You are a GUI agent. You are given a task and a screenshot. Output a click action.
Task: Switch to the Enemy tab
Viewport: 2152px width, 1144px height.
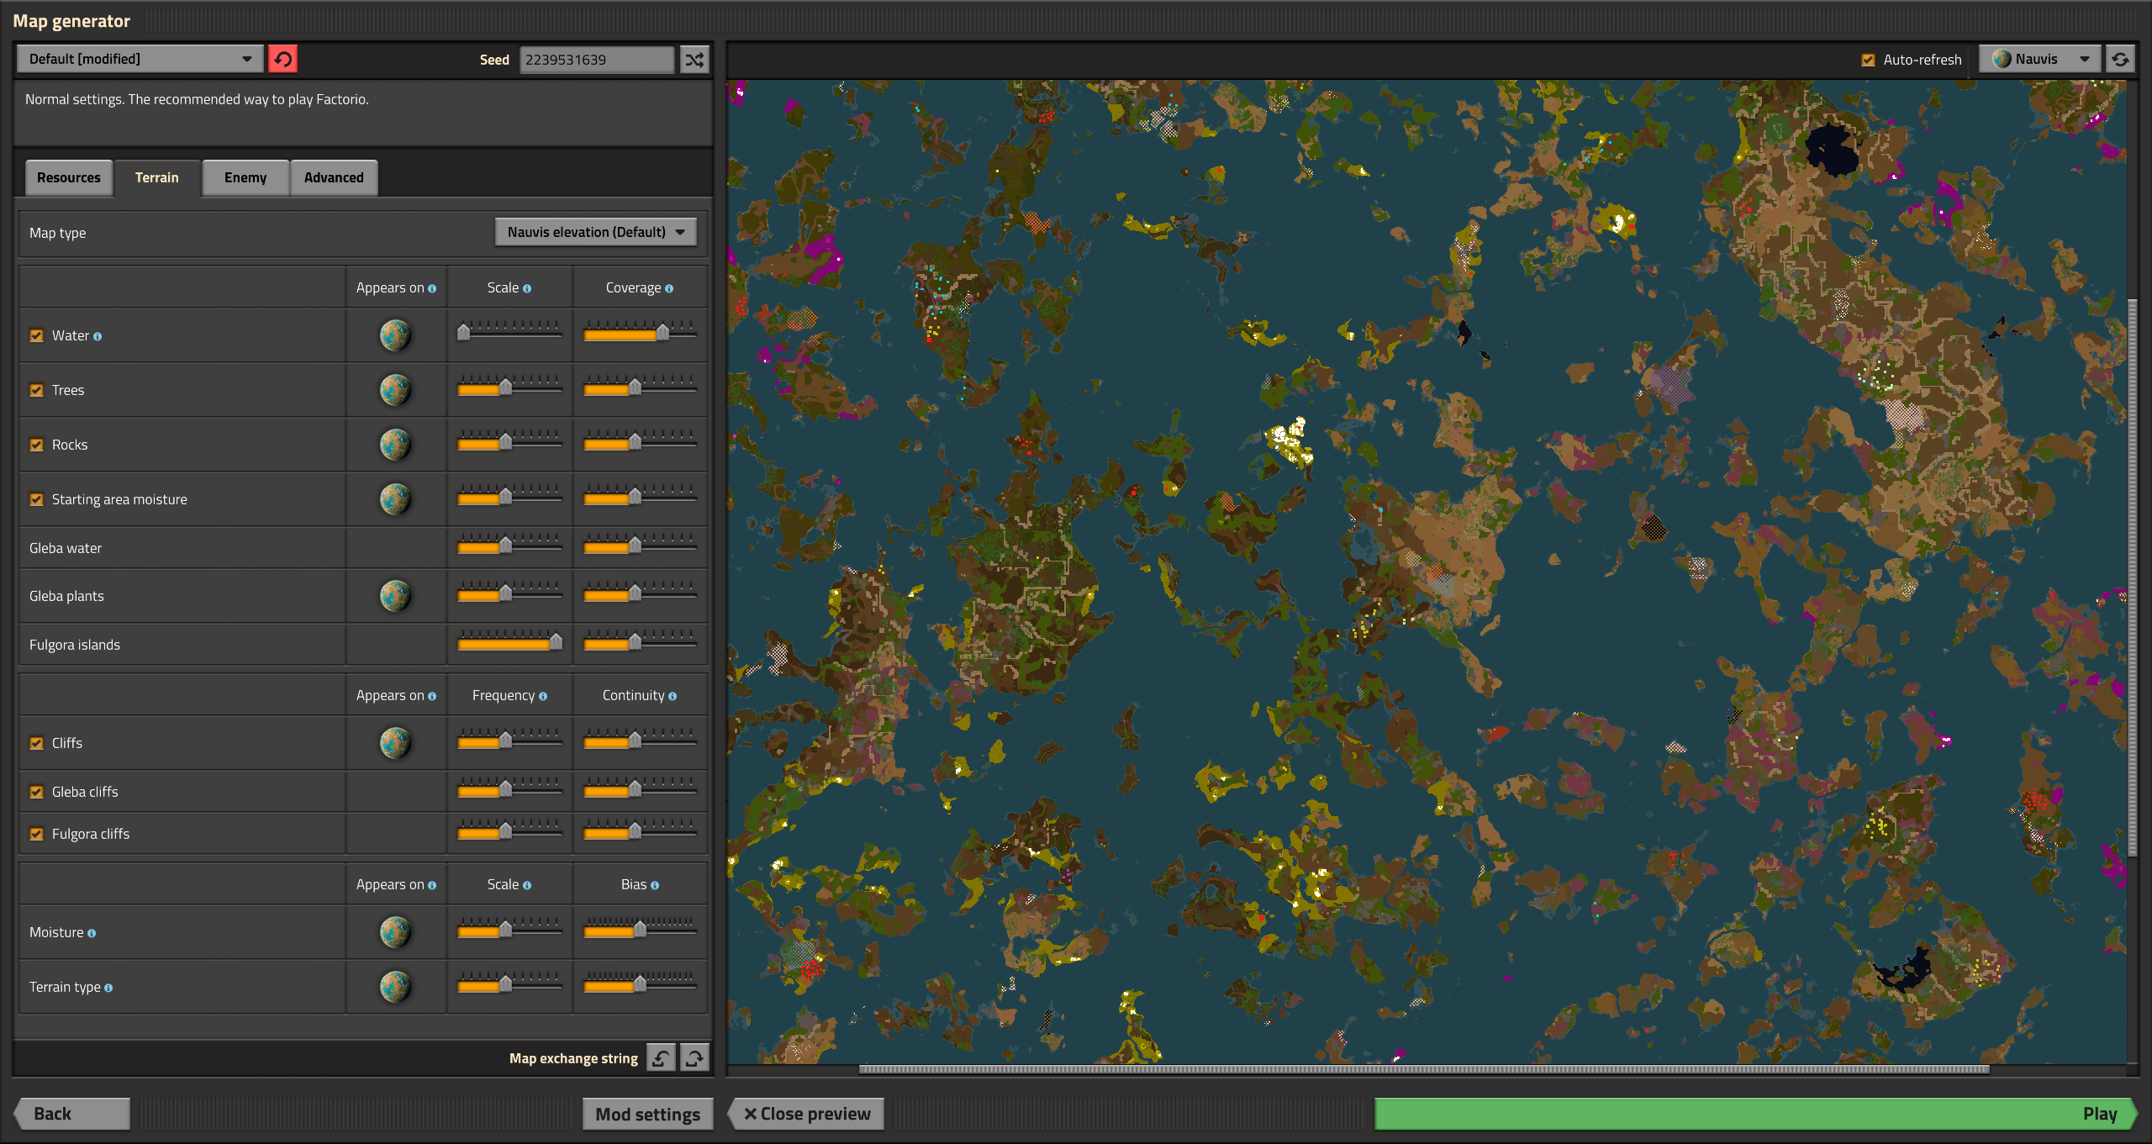(245, 177)
